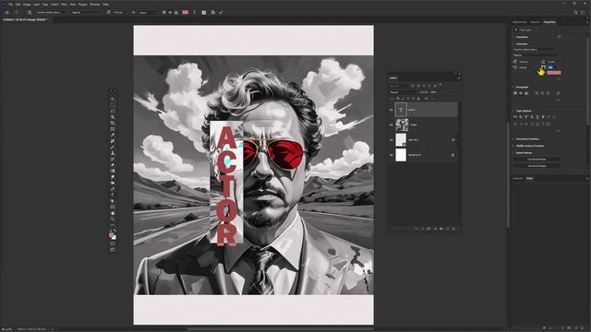The width and height of the screenshot is (591, 332).
Task: Open font family dropdown in options bar
Action: pyautogui.click(x=52, y=12)
